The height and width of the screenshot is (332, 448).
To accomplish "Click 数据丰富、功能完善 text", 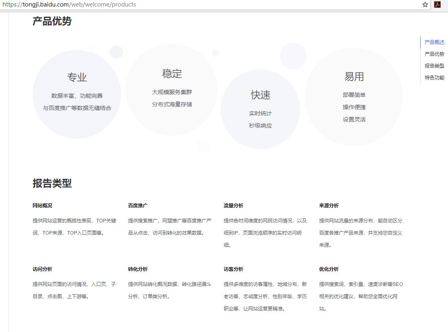I will (x=77, y=96).
